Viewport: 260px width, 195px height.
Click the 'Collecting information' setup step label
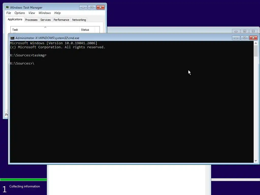click(x=25, y=186)
